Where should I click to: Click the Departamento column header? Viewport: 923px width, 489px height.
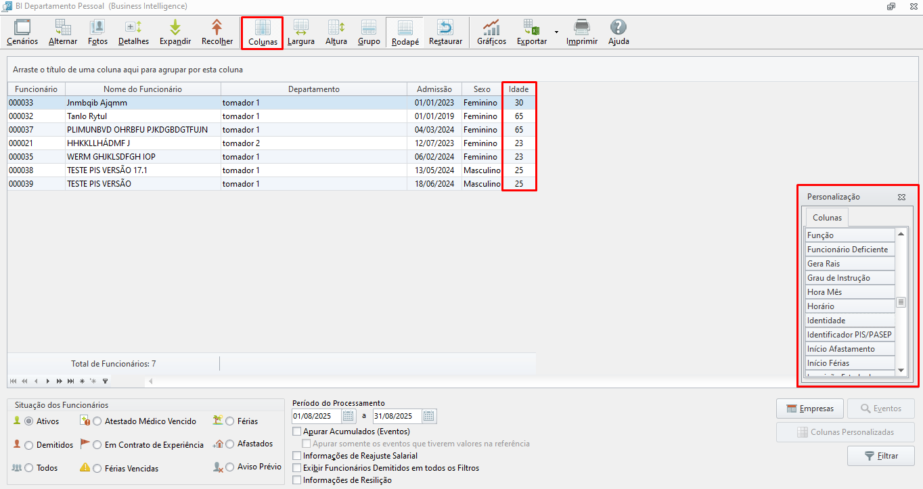(314, 89)
